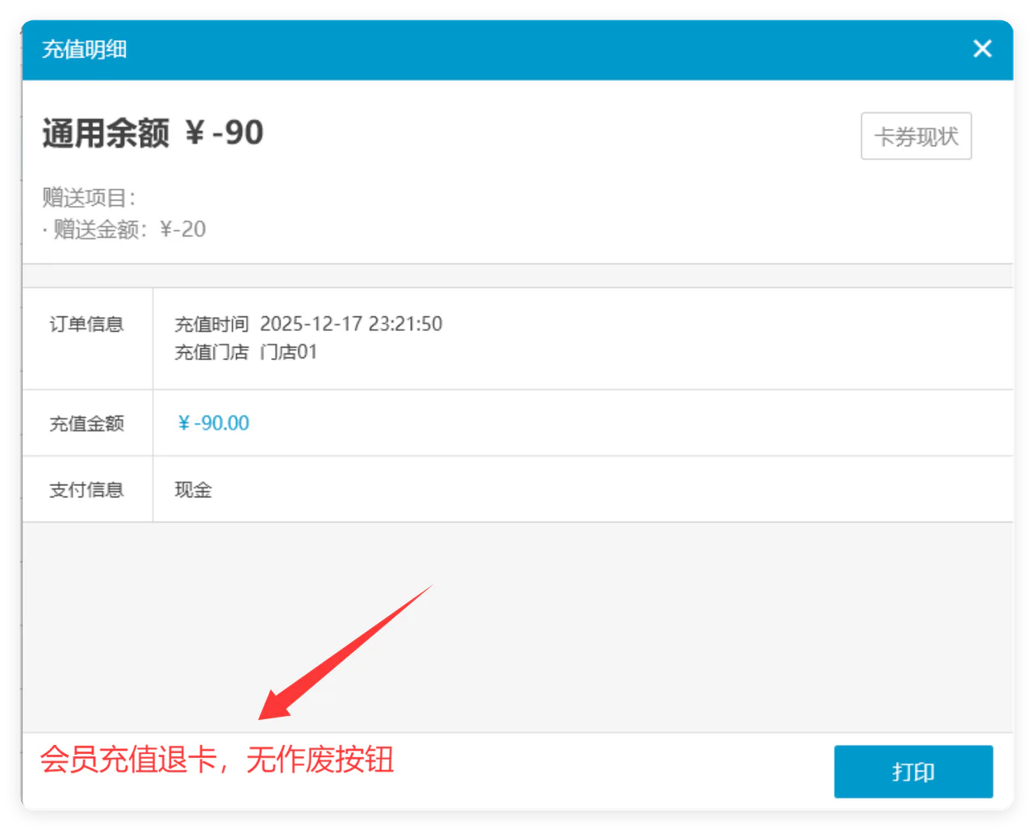
Task: Click the 充值明细 title text
Action: coord(85,49)
